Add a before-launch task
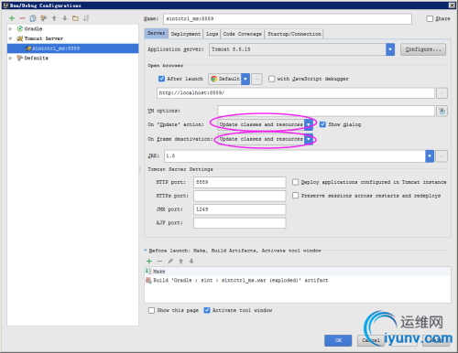458x353 pixels. (x=149, y=261)
